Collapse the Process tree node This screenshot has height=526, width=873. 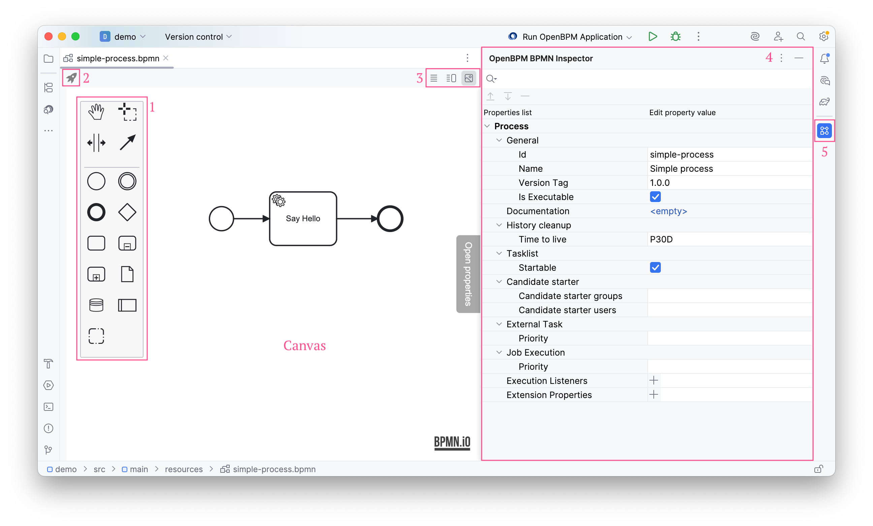487,126
